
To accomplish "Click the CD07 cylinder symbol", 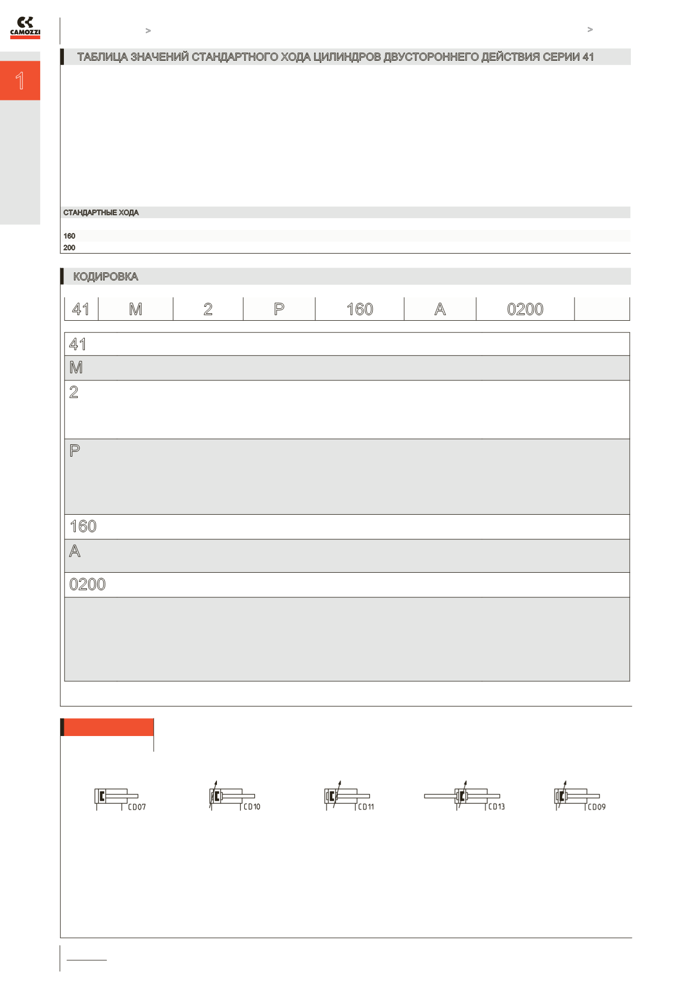I will point(120,799).
